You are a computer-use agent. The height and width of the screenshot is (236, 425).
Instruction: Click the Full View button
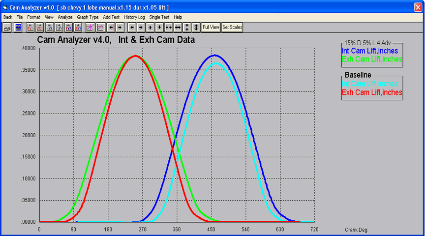(x=211, y=28)
